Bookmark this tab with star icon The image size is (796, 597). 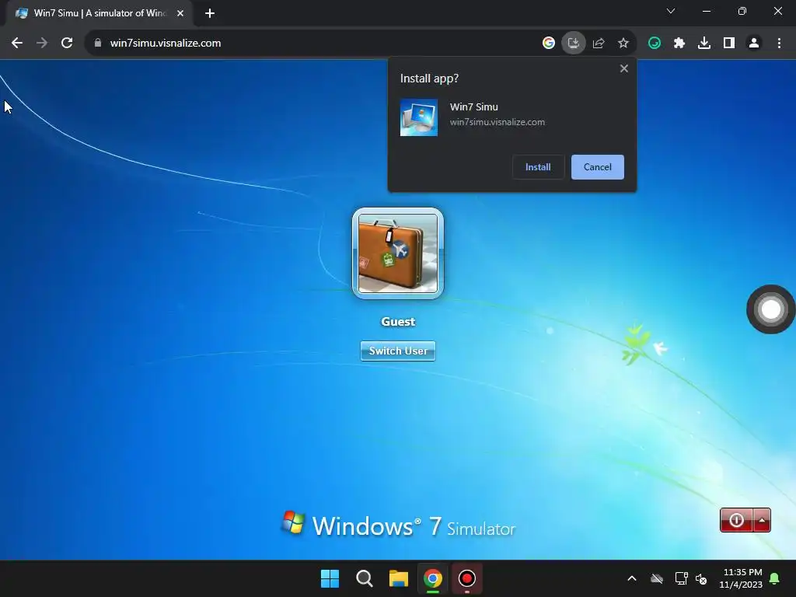pyautogui.click(x=623, y=44)
